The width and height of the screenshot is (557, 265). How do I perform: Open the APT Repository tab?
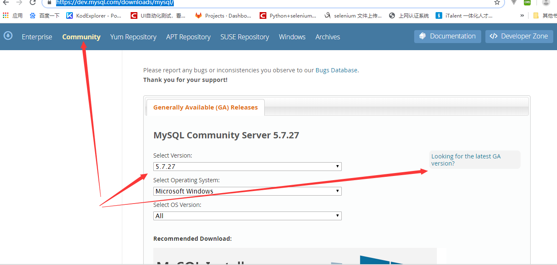coord(188,37)
